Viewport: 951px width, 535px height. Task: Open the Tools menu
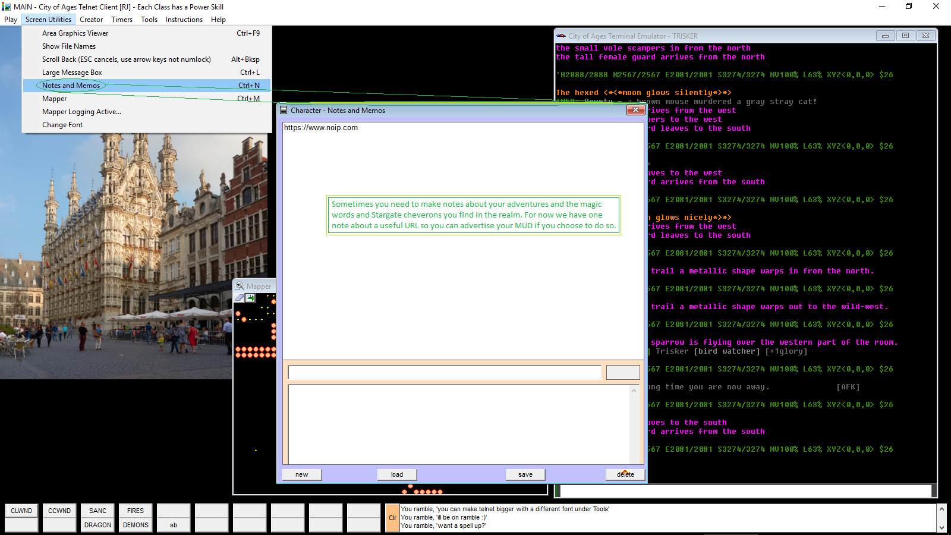[149, 19]
